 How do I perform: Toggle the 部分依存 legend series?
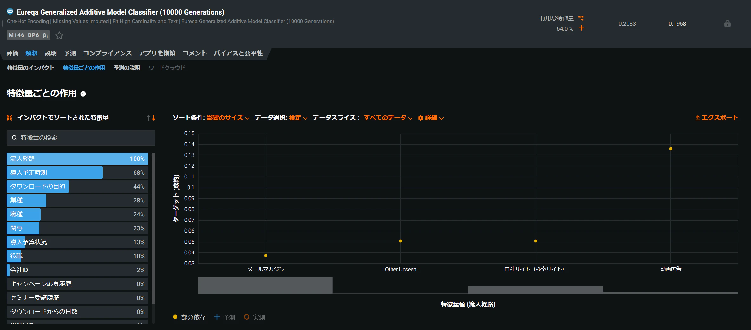[x=189, y=317]
